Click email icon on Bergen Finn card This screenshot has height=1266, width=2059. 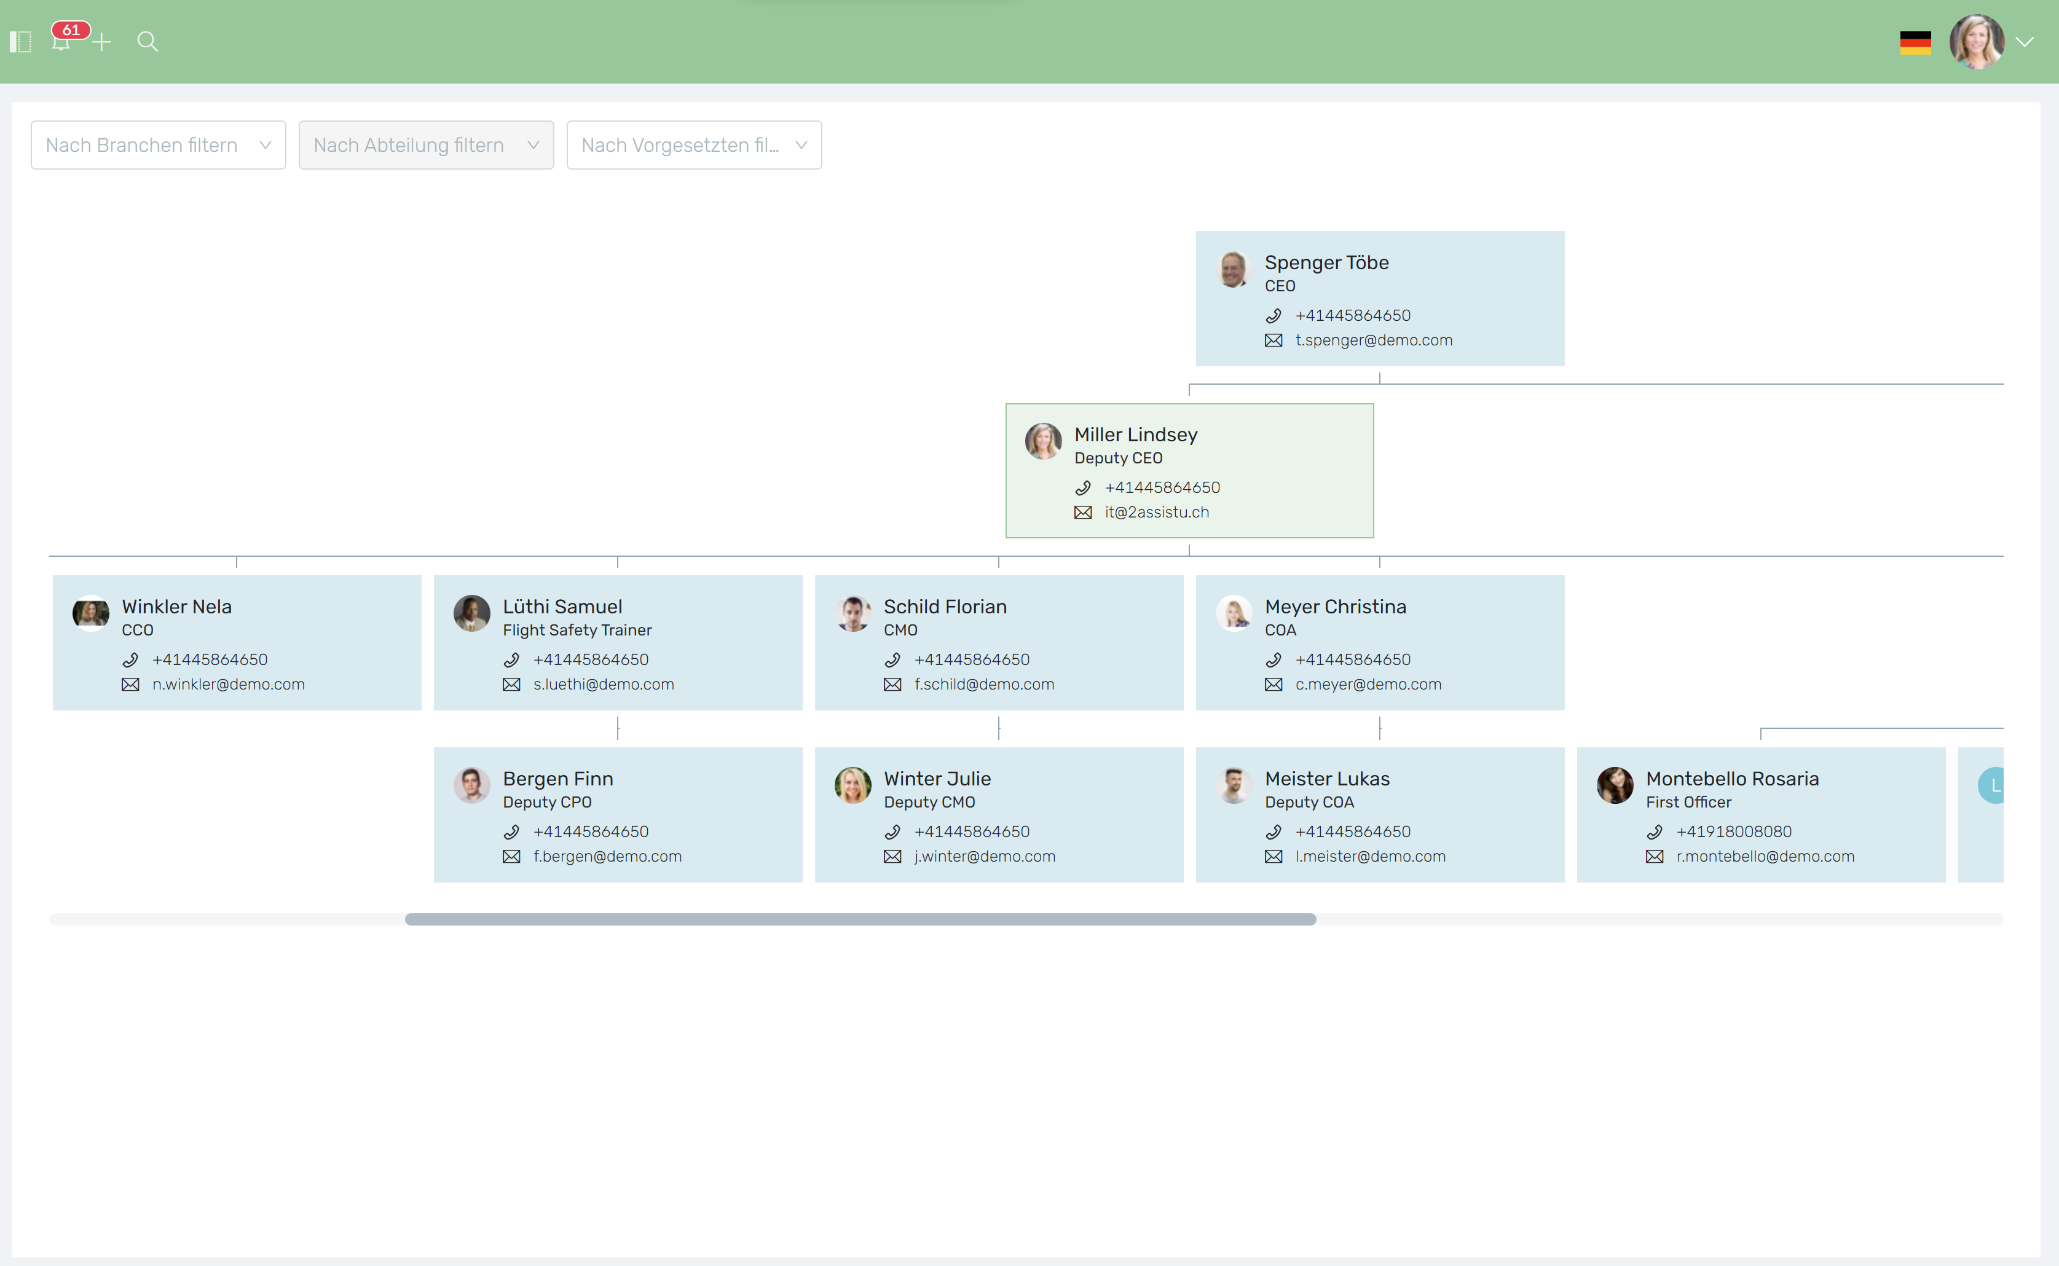511,857
